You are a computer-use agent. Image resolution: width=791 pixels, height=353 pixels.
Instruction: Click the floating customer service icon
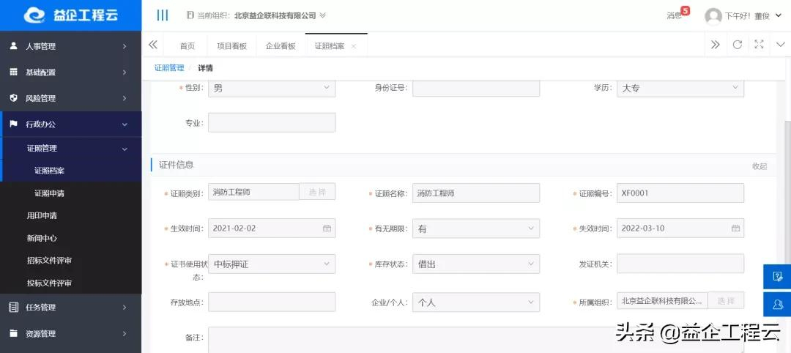coord(777,304)
